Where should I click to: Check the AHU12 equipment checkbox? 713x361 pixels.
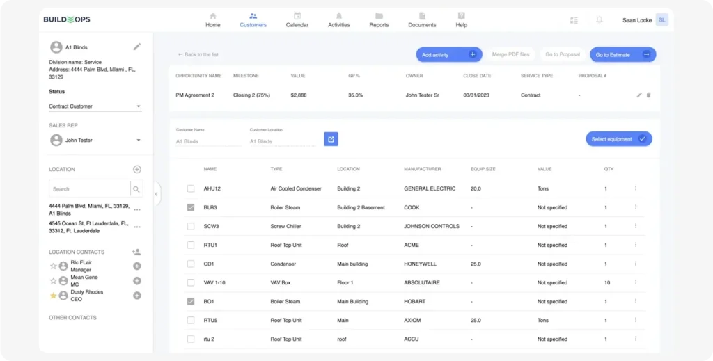pos(191,188)
